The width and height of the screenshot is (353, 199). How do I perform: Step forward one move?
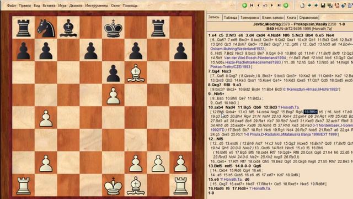tap(272, 5)
